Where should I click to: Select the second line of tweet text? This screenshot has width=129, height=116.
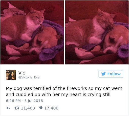point(58,94)
